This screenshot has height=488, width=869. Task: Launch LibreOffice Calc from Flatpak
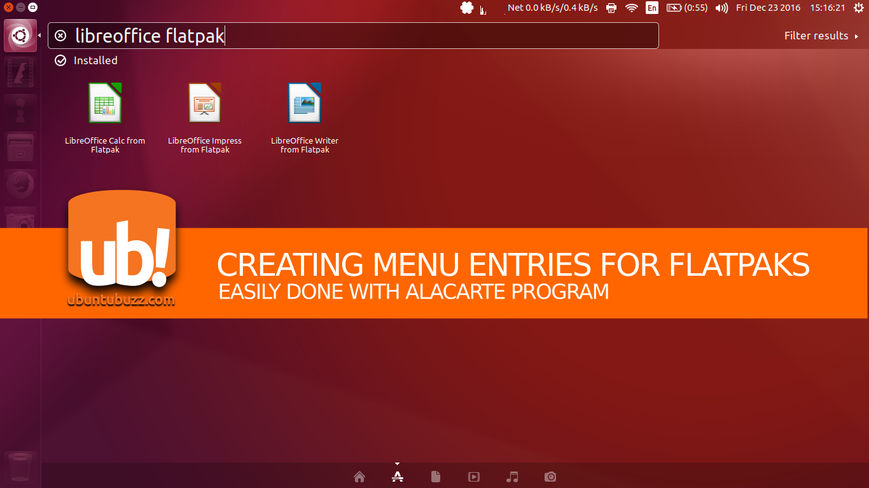[x=104, y=103]
